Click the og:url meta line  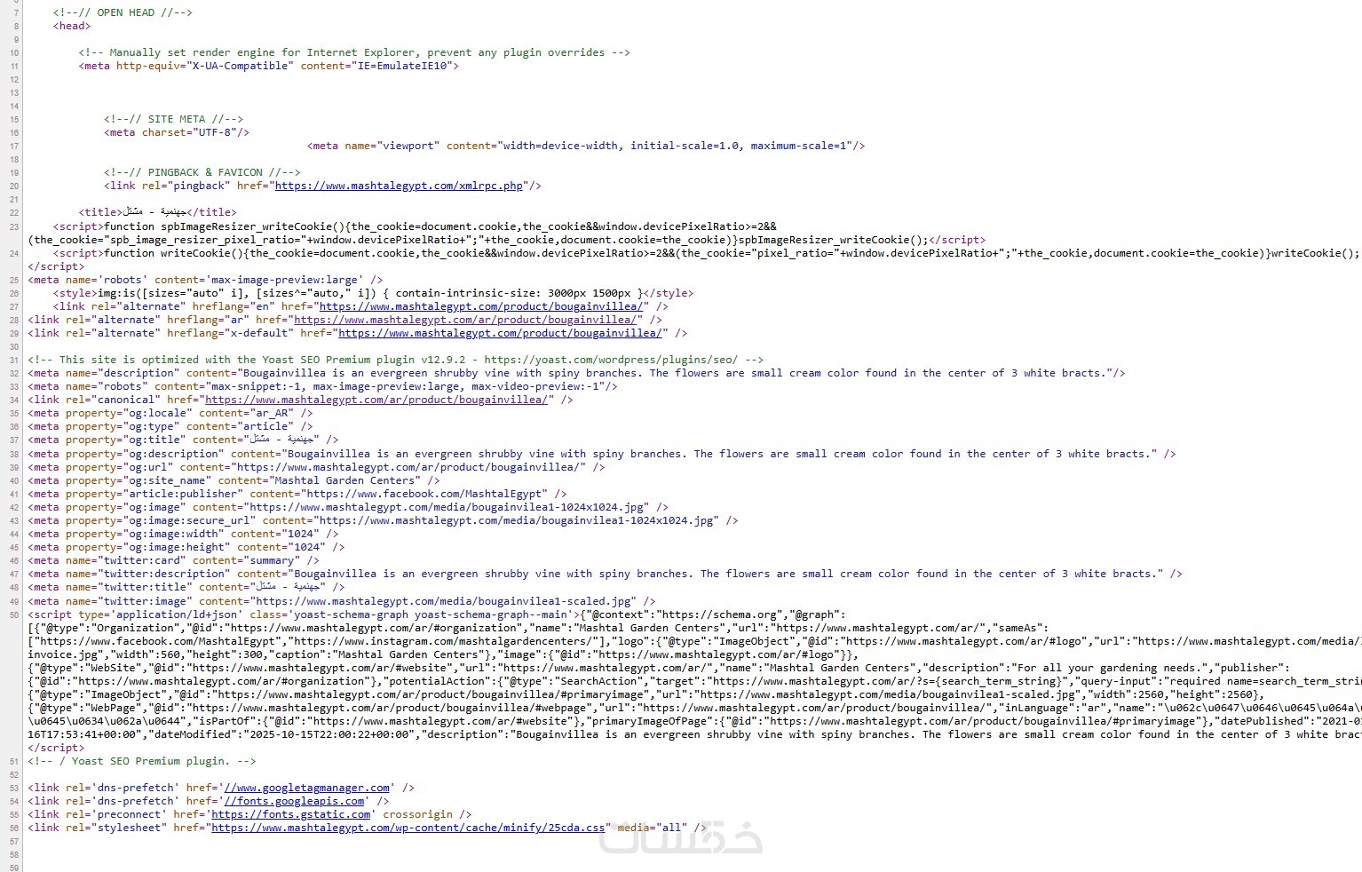316,467
